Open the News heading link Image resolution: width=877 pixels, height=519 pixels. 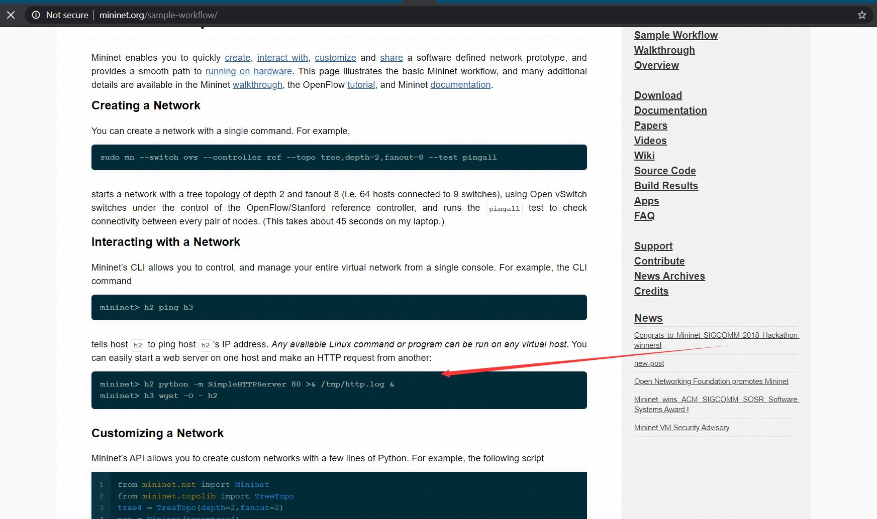click(x=648, y=318)
